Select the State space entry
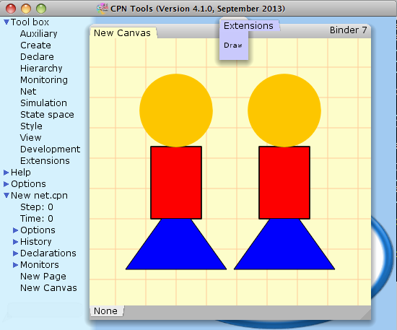This screenshot has height=330, width=397. 47,115
